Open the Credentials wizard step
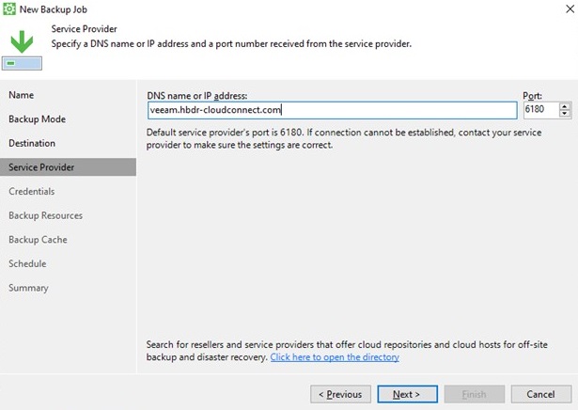The height and width of the screenshot is (410, 578). (x=32, y=191)
